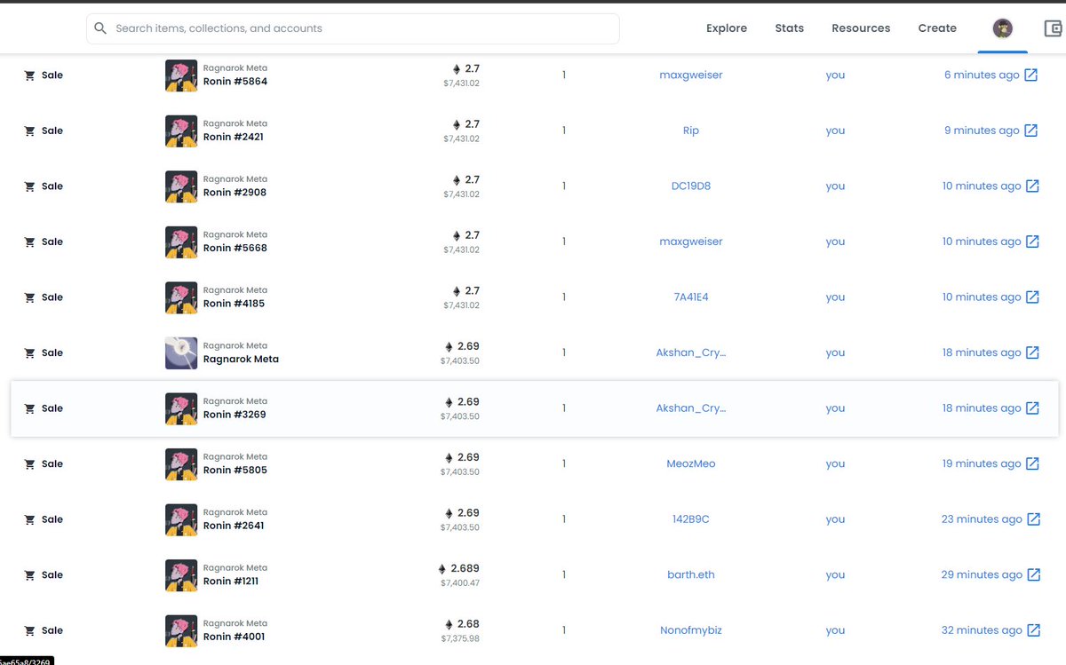Open the bold Ragnarok Meta item name
Image resolution: width=1066 pixels, height=665 pixels.
(241, 360)
